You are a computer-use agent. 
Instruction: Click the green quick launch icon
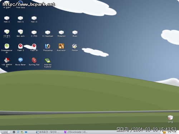(x=22, y=132)
